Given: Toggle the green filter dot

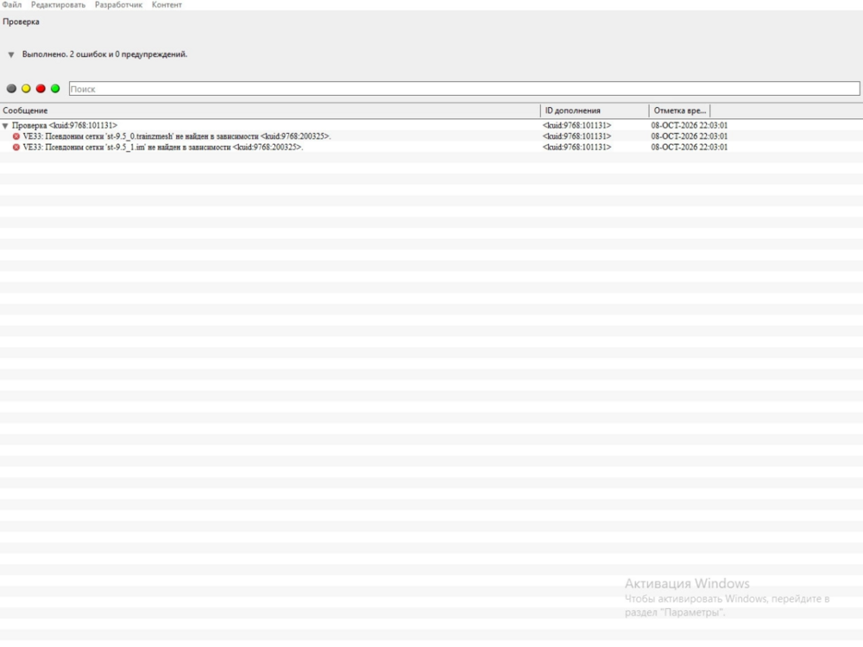Looking at the screenshot, I should click(x=55, y=89).
